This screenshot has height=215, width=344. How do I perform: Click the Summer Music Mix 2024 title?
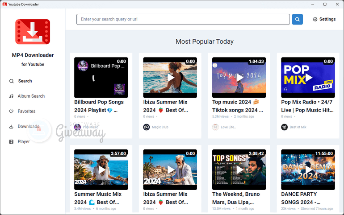click(x=99, y=198)
